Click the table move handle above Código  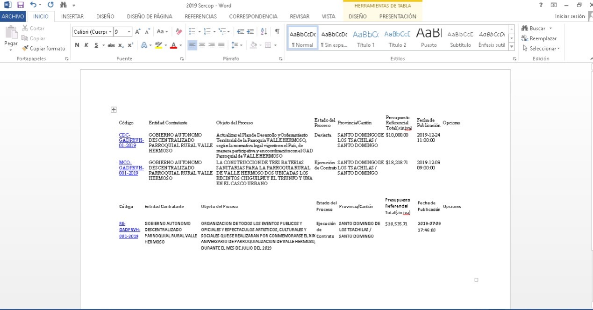pyautogui.click(x=114, y=110)
